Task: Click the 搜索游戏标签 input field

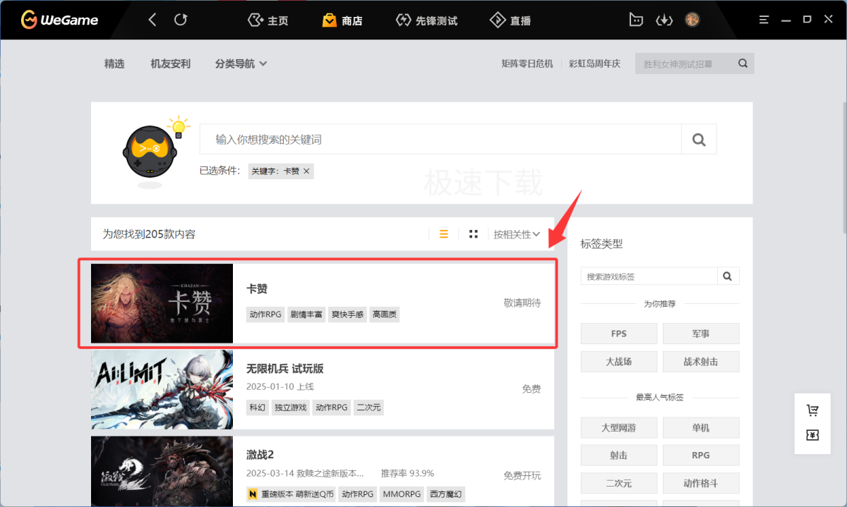Action: click(649, 276)
